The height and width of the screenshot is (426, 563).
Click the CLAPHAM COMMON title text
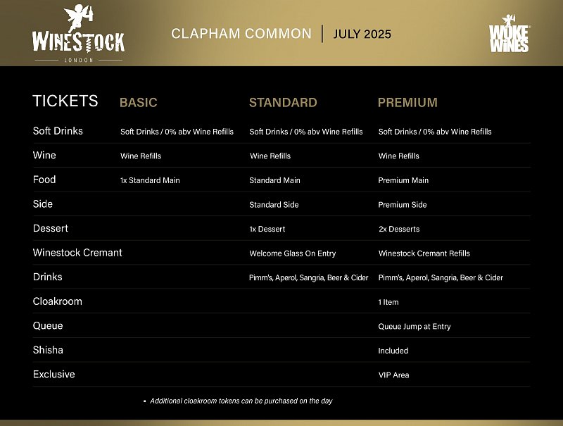tap(241, 34)
